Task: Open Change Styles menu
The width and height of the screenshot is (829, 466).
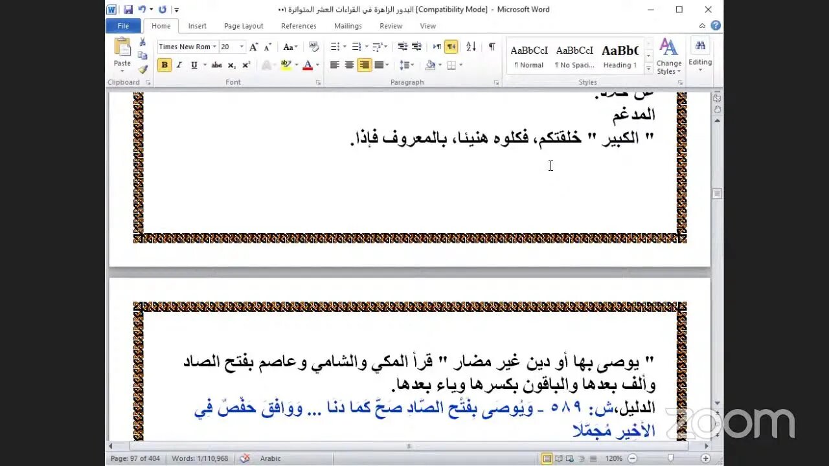Action: [x=668, y=56]
